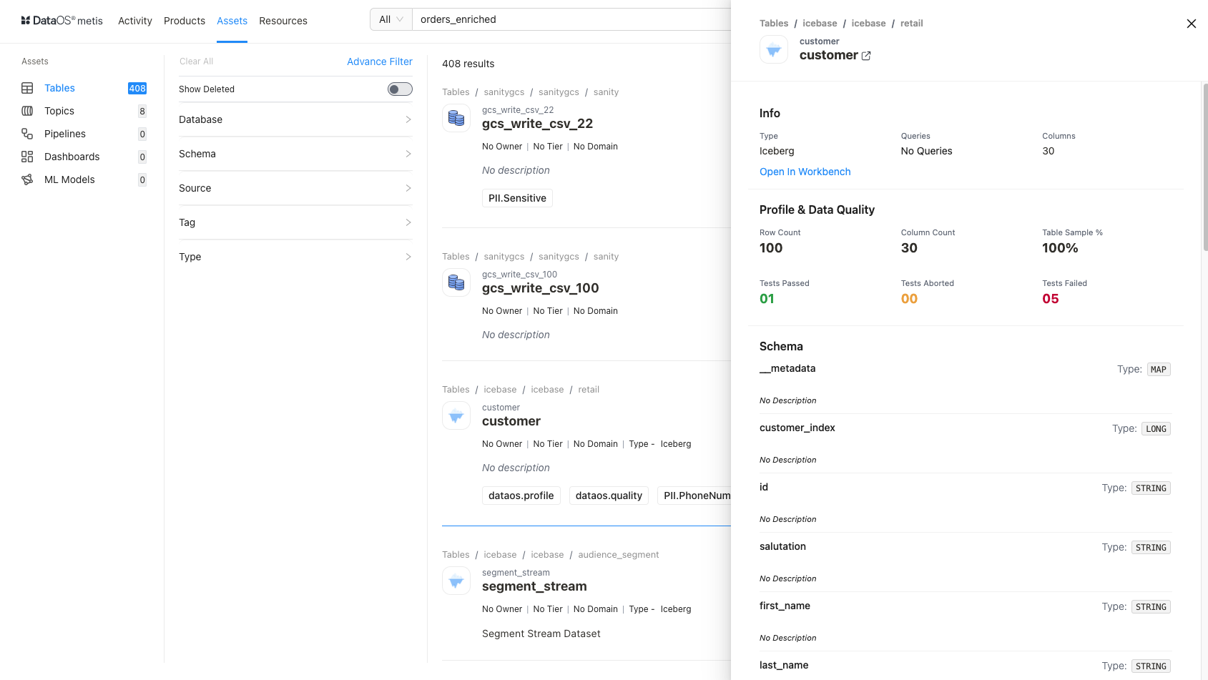Click retail breadcrumb in detail panel
Screen dimensions: 1208x680
point(912,24)
